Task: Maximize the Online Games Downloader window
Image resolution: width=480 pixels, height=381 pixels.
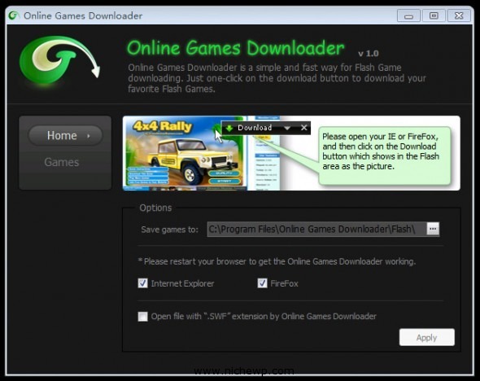Action: pos(434,15)
